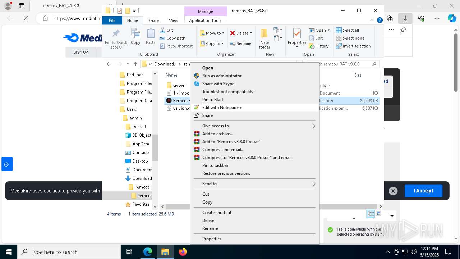Click File Explorer taskbar icon
Screen dimensions: 460x259
pyautogui.click(x=165, y=252)
